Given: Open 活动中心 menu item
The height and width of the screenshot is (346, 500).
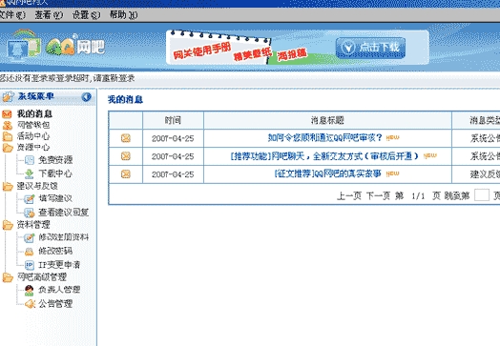Looking at the screenshot, I should [x=33, y=136].
